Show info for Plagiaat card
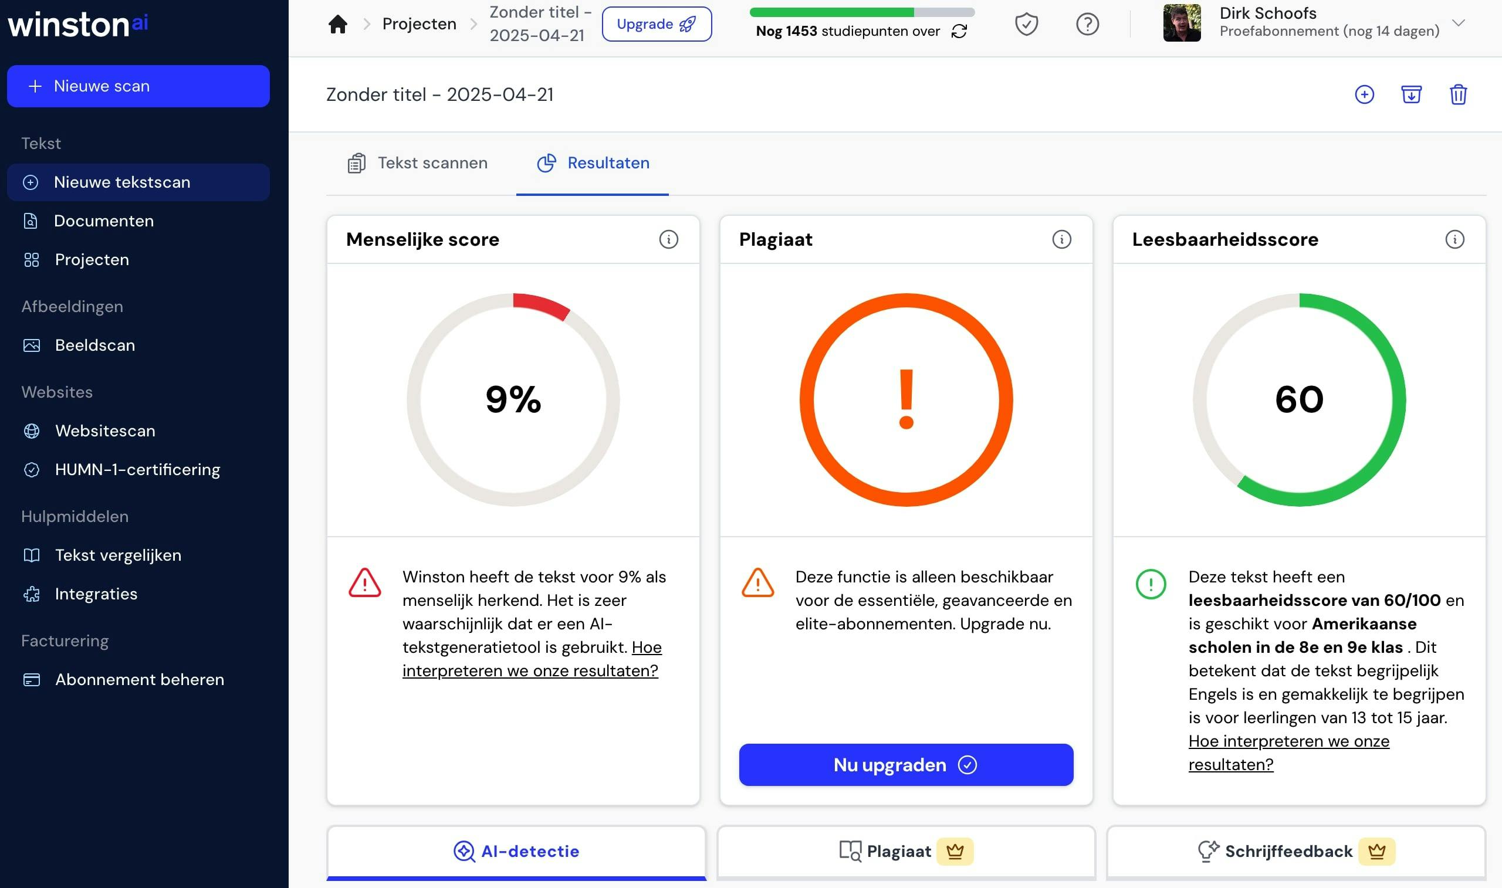Viewport: 1502px width, 888px height. click(x=1061, y=239)
